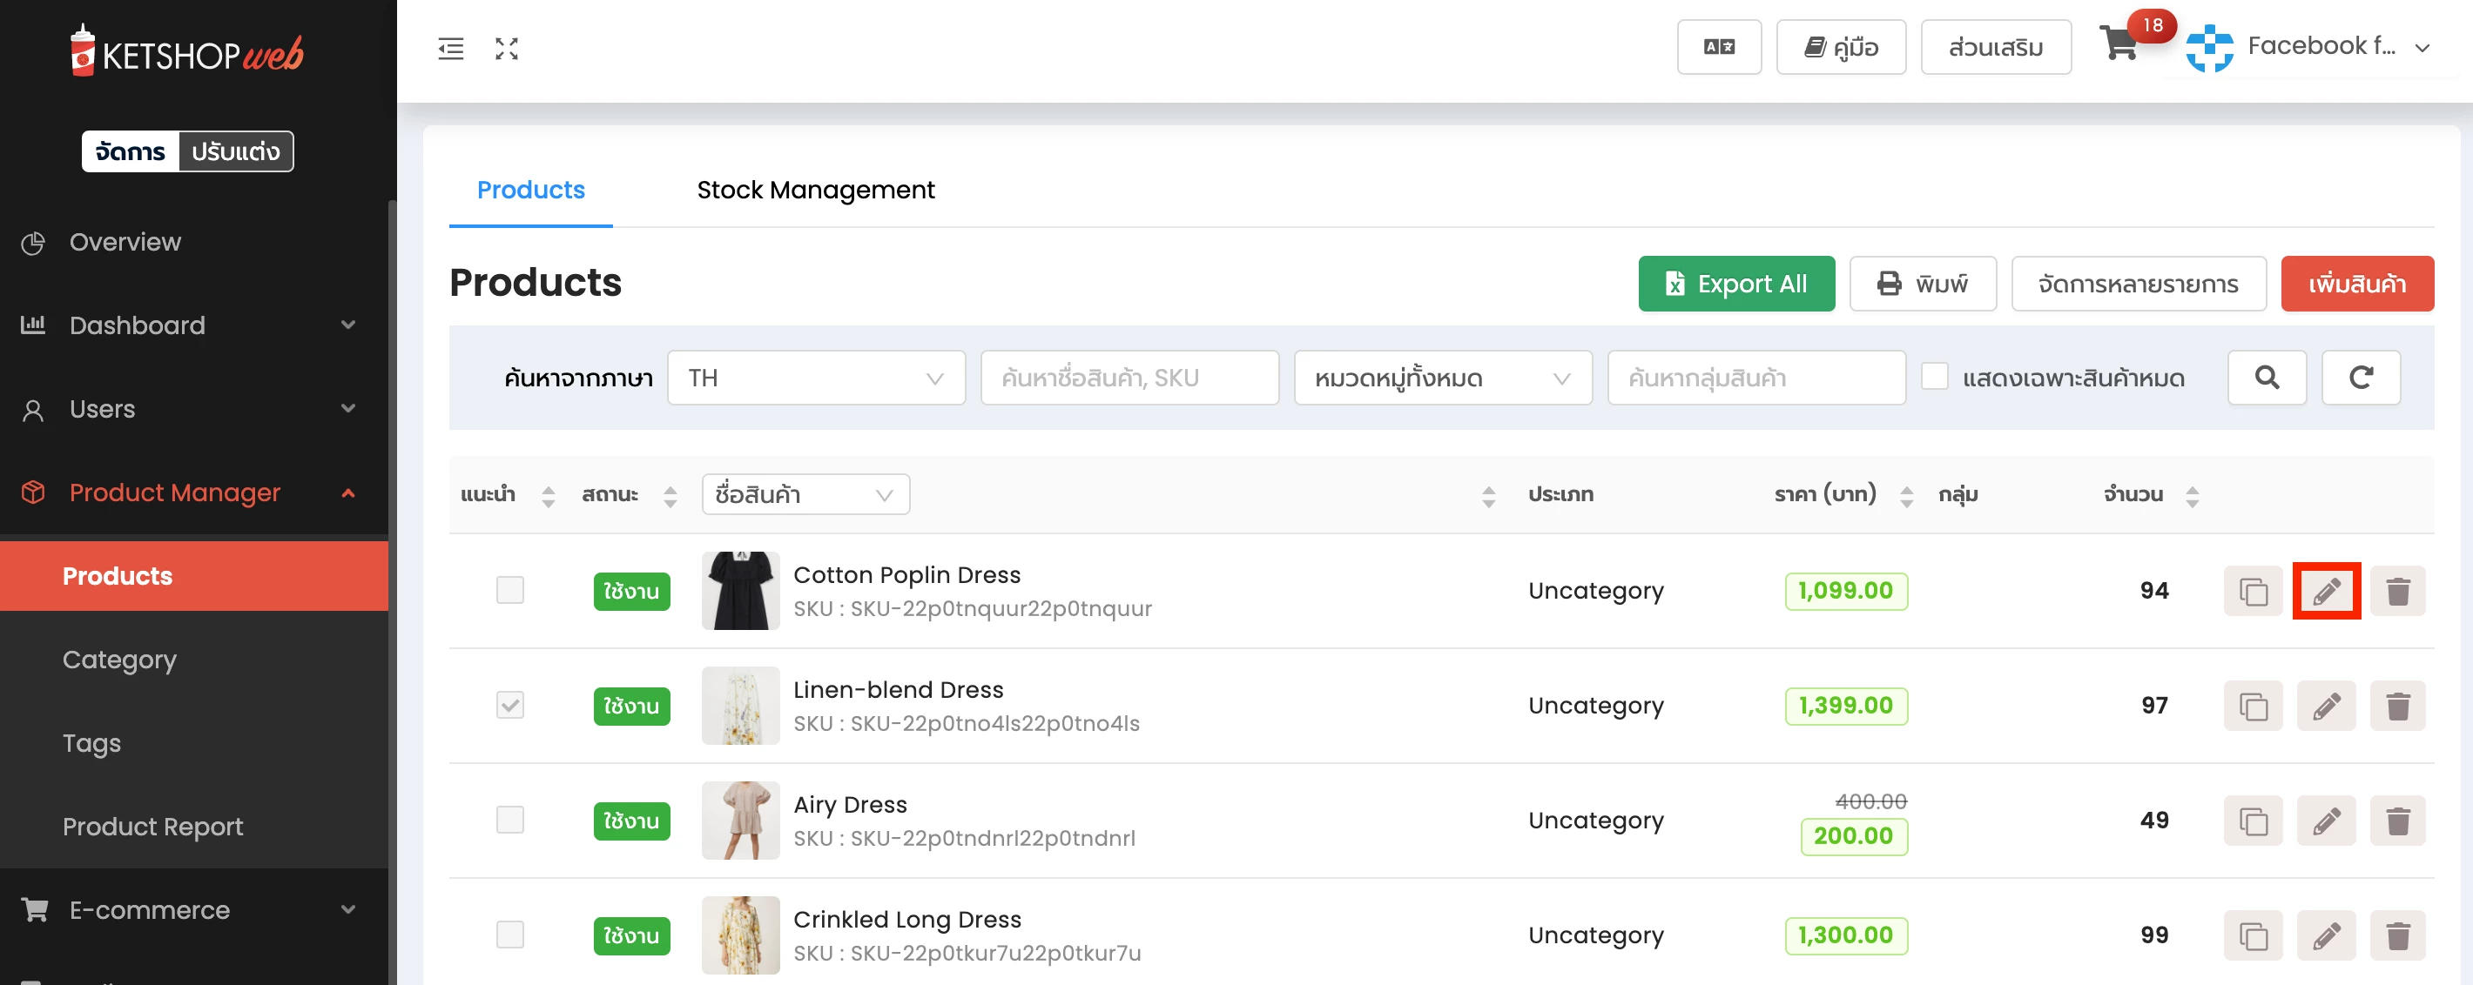2473x985 pixels.
Task: Switch to ปรับแต่ง mode
Action: pos(235,151)
